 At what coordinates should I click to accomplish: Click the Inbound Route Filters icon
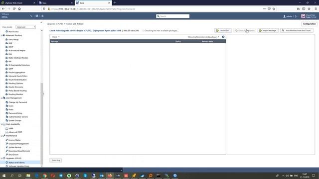(6, 76)
